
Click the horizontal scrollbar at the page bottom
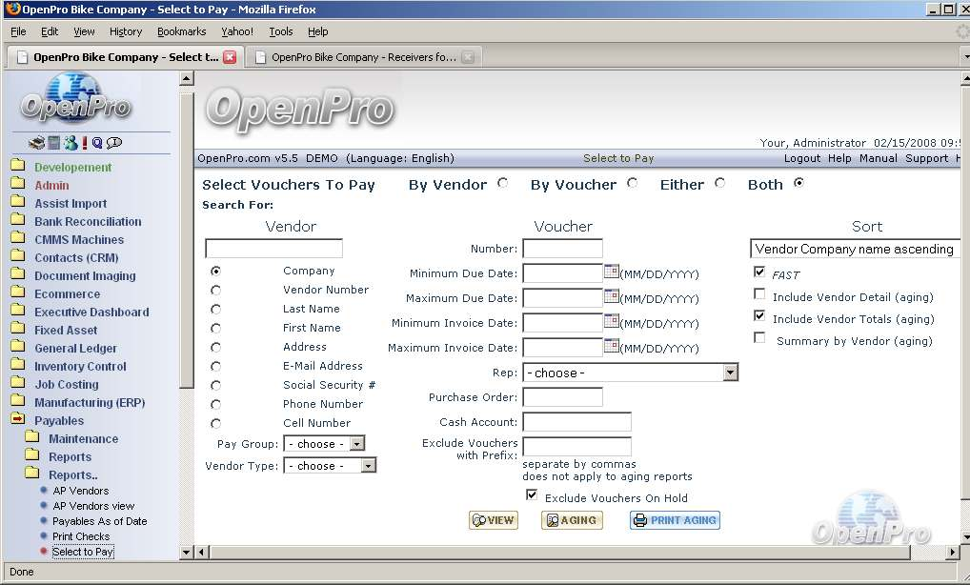(572, 552)
